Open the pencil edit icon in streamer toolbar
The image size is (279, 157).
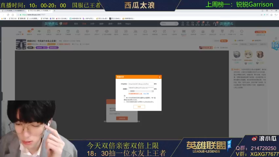click(x=164, y=32)
